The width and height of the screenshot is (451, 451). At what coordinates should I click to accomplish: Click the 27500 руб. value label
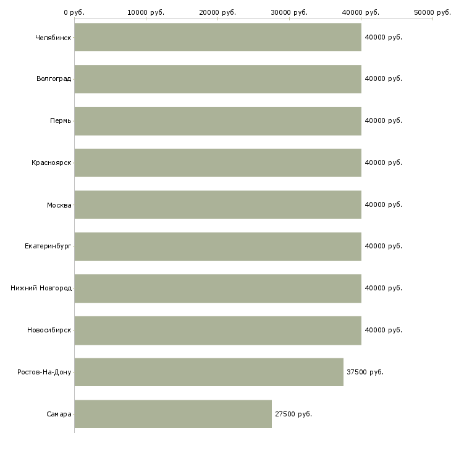(x=293, y=414)
